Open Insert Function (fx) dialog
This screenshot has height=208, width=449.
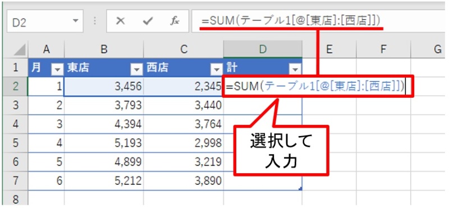coord(175,21)
